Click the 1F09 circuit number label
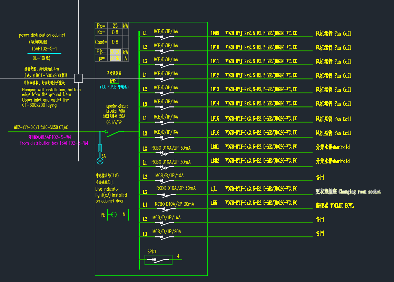Image resolution: width=394 pixels, height=282 pixels. click(215, 34)
